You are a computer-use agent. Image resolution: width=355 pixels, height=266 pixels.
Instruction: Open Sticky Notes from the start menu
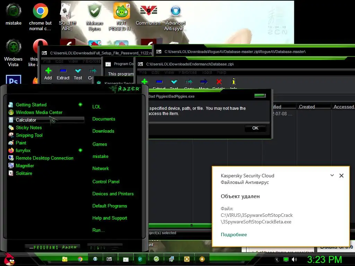46,127
